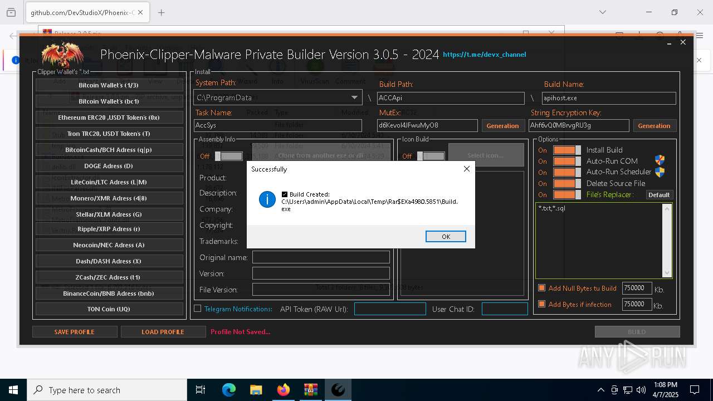Toggle Auto-Run Scheduler option
Image resolution: width=713 pixels, height=401 pixels.
coord(567,173)
